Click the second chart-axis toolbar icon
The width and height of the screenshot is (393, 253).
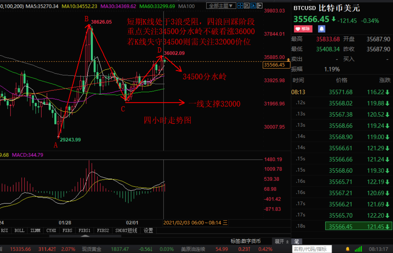[x=247, y=6]
